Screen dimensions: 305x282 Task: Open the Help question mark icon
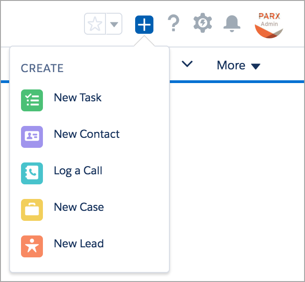(x=173, y=24)
